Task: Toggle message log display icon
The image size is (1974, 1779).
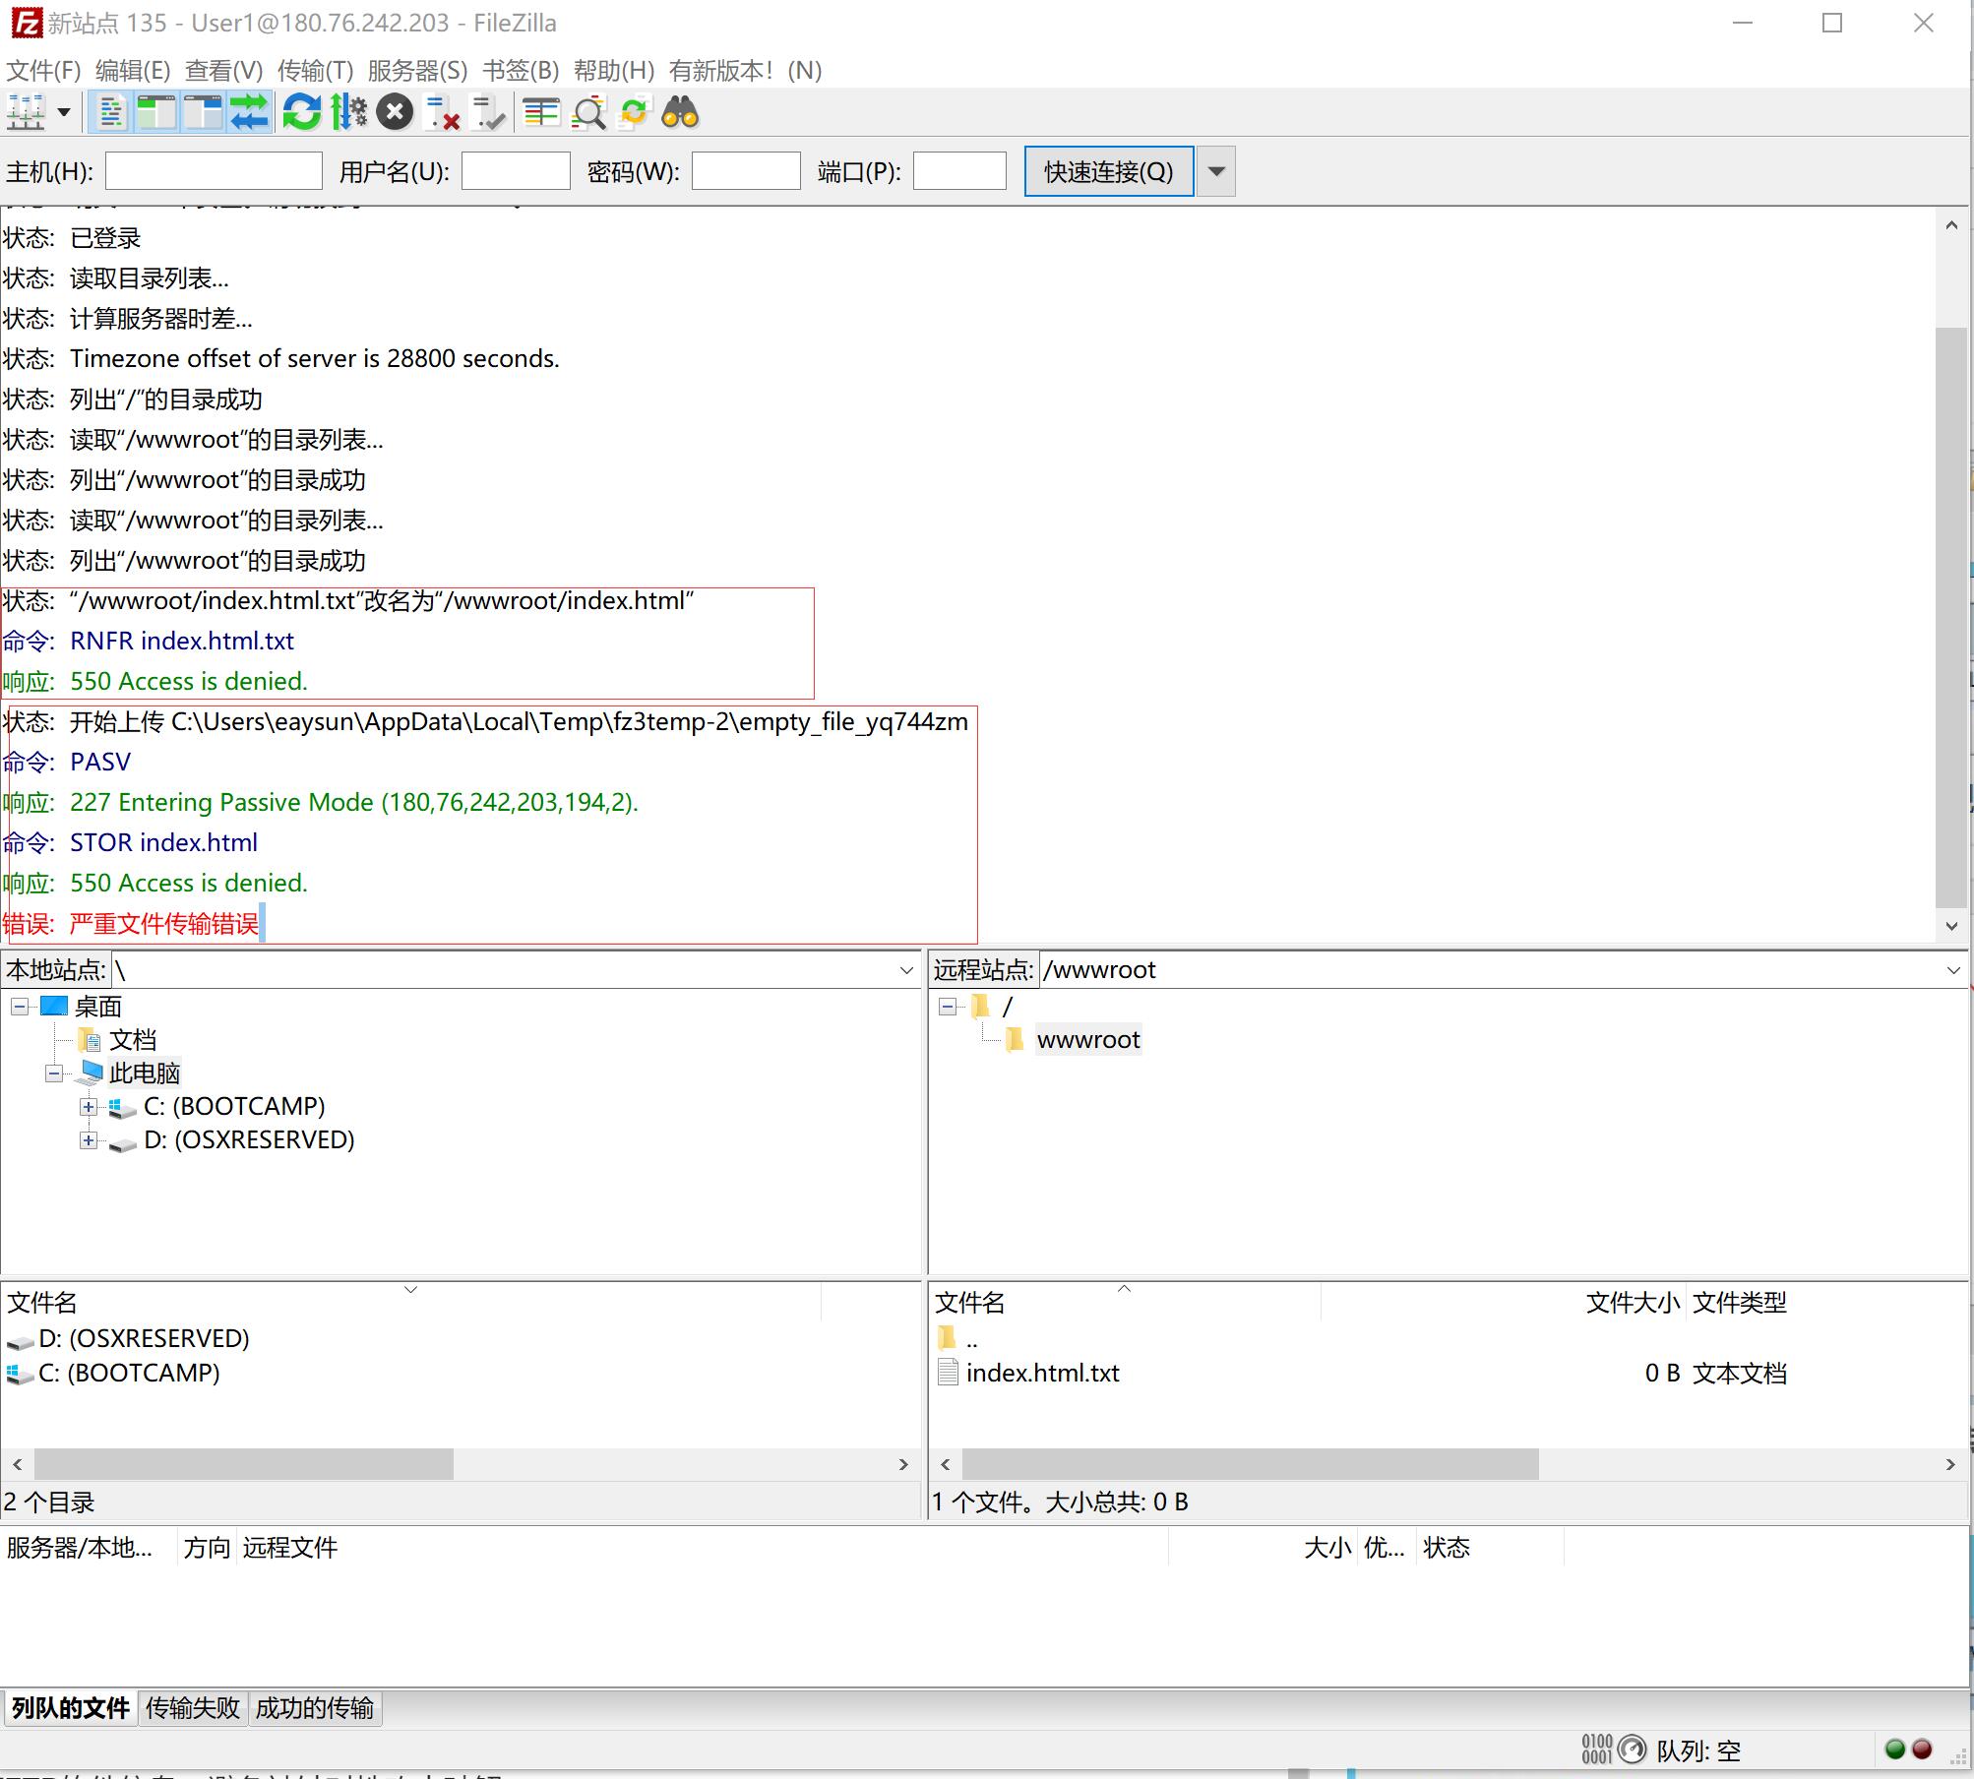Action: 110,113
